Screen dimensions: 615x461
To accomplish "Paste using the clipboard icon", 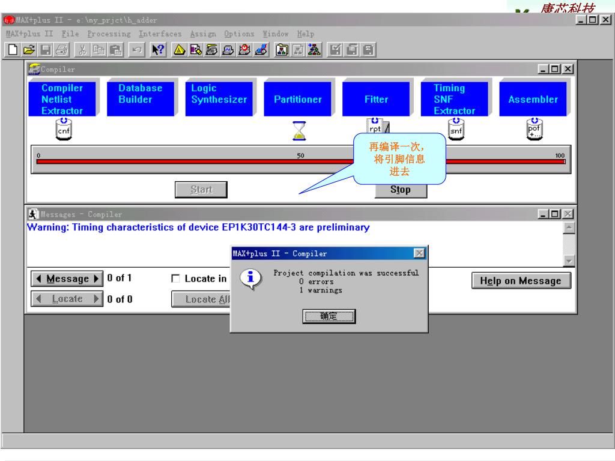I will [115, 50].
